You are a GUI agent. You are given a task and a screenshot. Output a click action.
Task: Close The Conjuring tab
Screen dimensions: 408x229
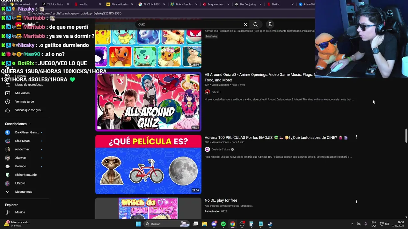pos(260,4)
